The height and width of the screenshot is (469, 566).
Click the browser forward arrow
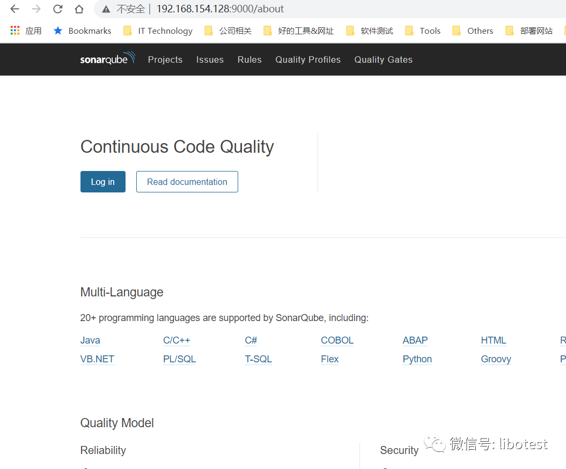pos(36,9)
